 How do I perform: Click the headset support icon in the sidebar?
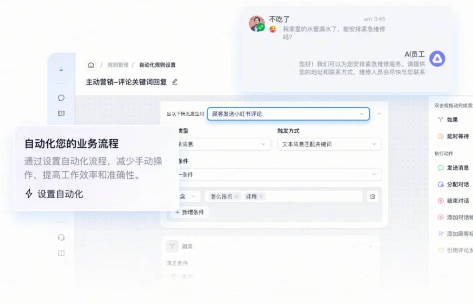point(61,238)
